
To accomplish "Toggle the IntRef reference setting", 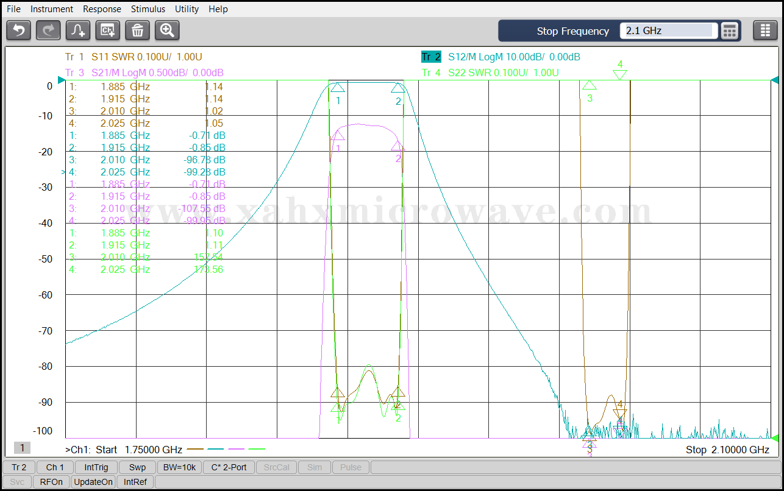I will point(135,482).
